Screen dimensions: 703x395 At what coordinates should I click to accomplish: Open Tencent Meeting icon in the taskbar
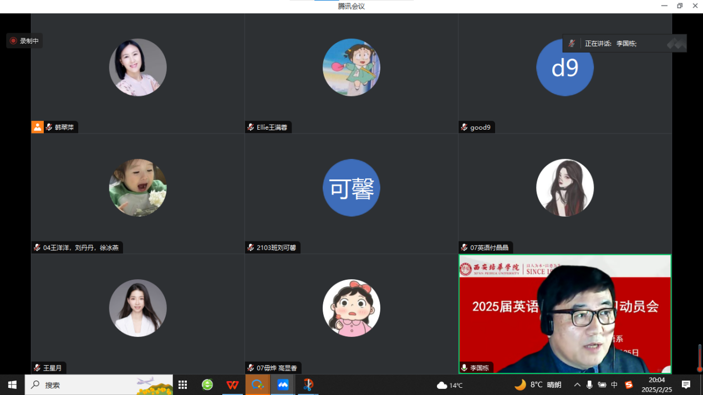283,385
